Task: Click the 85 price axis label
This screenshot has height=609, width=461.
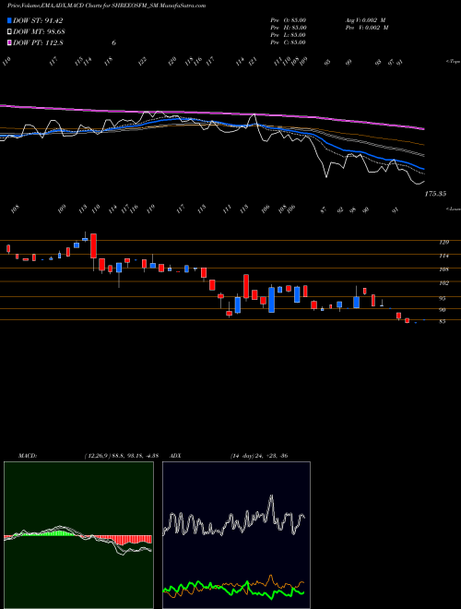Action: point(443,322)
